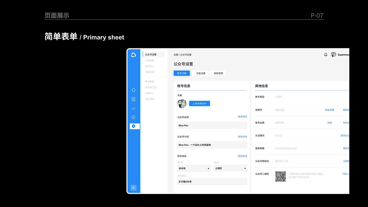368x207 pixels.
Task: Click the 公众号二维码 QR code image
Action: pyautogui.click(x=281, y=177)
